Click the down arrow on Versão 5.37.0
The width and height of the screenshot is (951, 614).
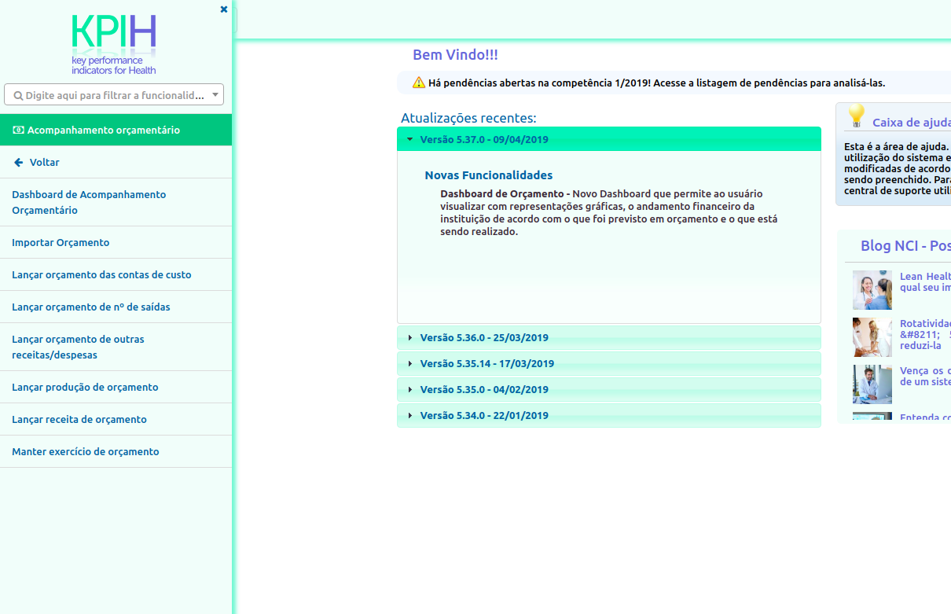coord(409,139)
